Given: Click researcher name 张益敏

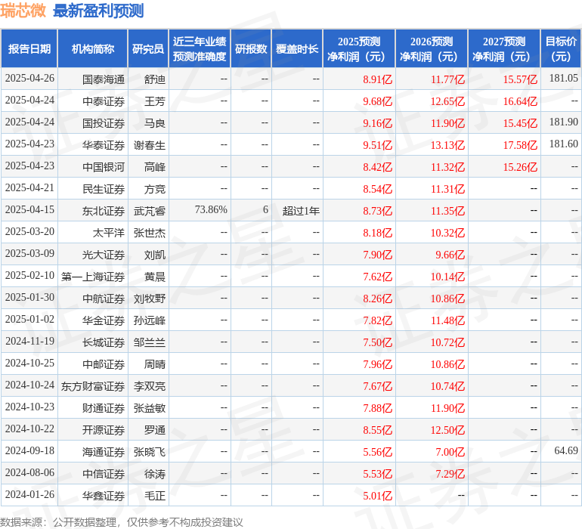Looking at the screenshot, I should point(150,408).
